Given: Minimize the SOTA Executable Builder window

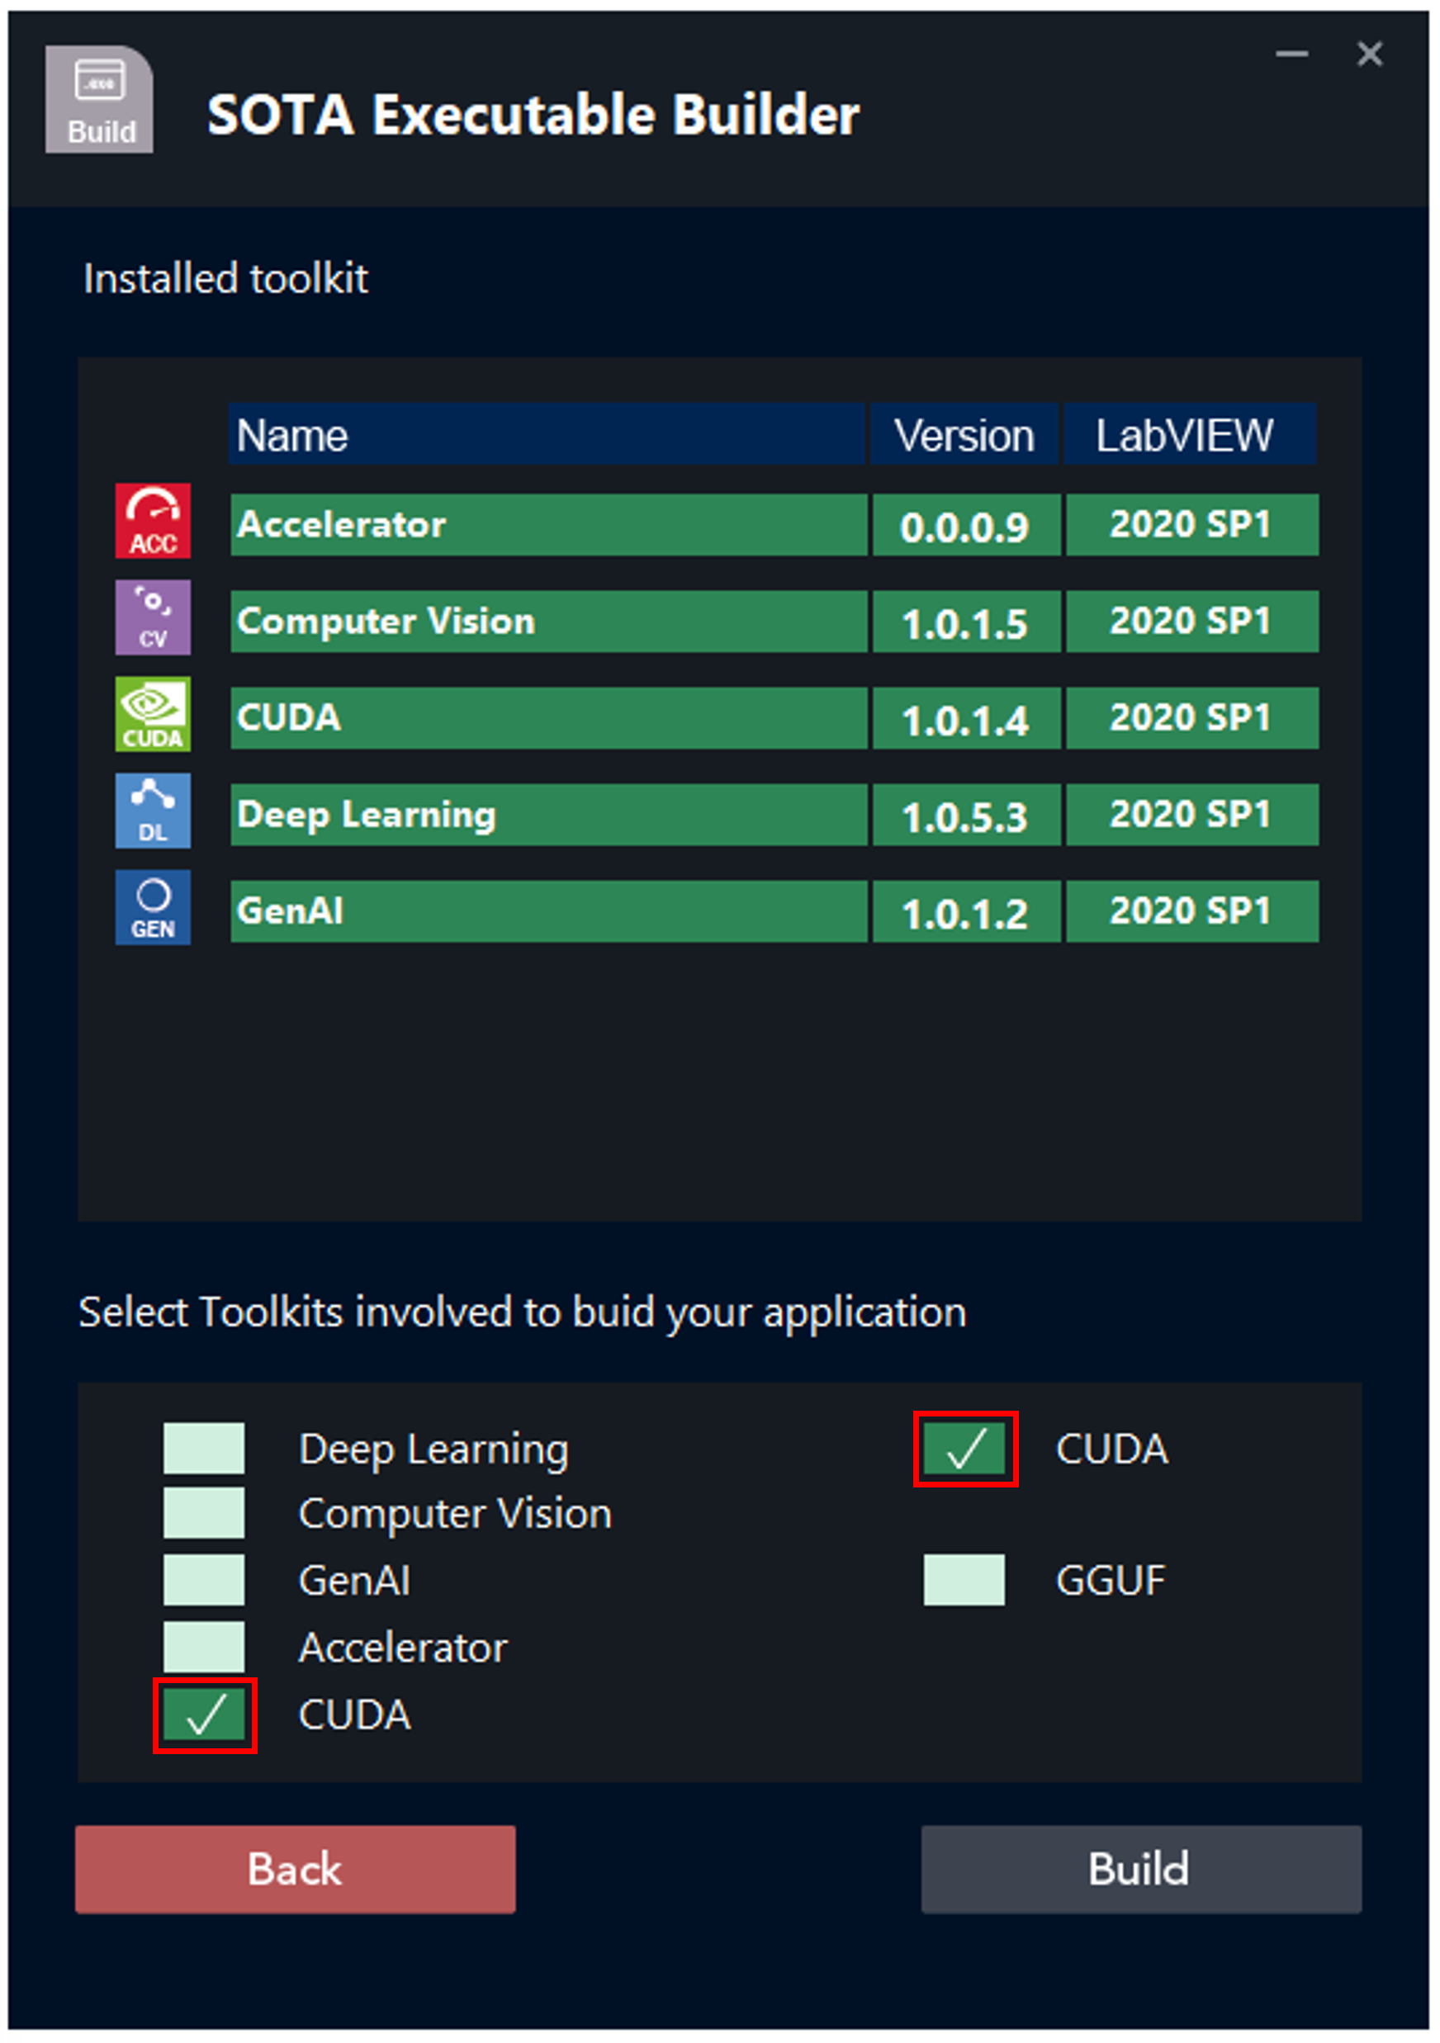Looking at the screenshot, I should point(1291,54).
